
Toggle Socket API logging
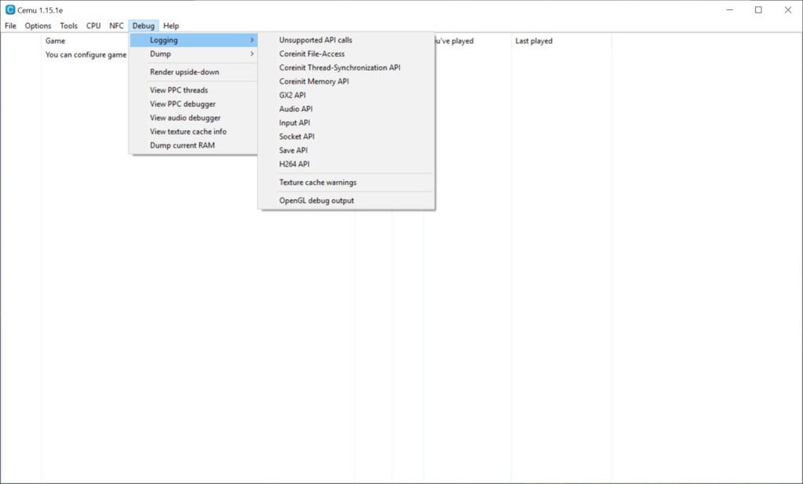(346, 137)
